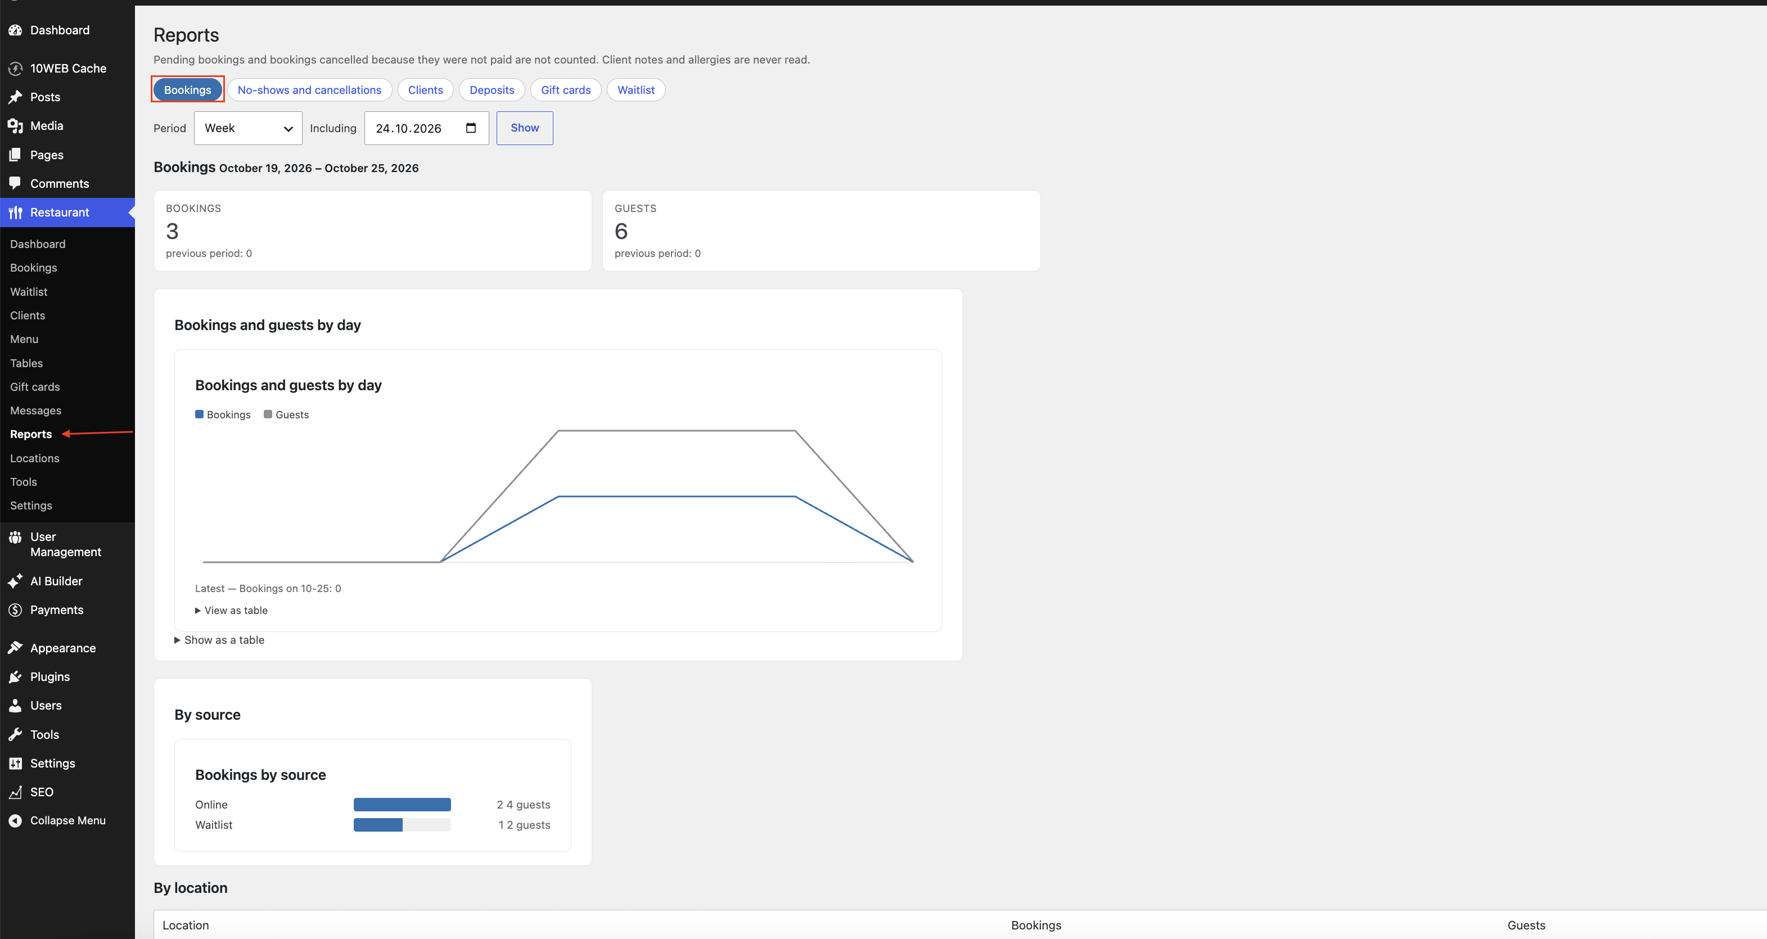This screenshot has width=1767, height=939.
Task: Open the calendar picker in date field
Action: (471, 128)
